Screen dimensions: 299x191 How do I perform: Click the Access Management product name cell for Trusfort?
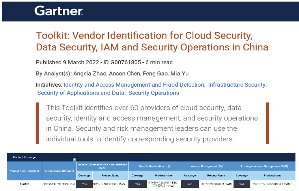[216, 184]
